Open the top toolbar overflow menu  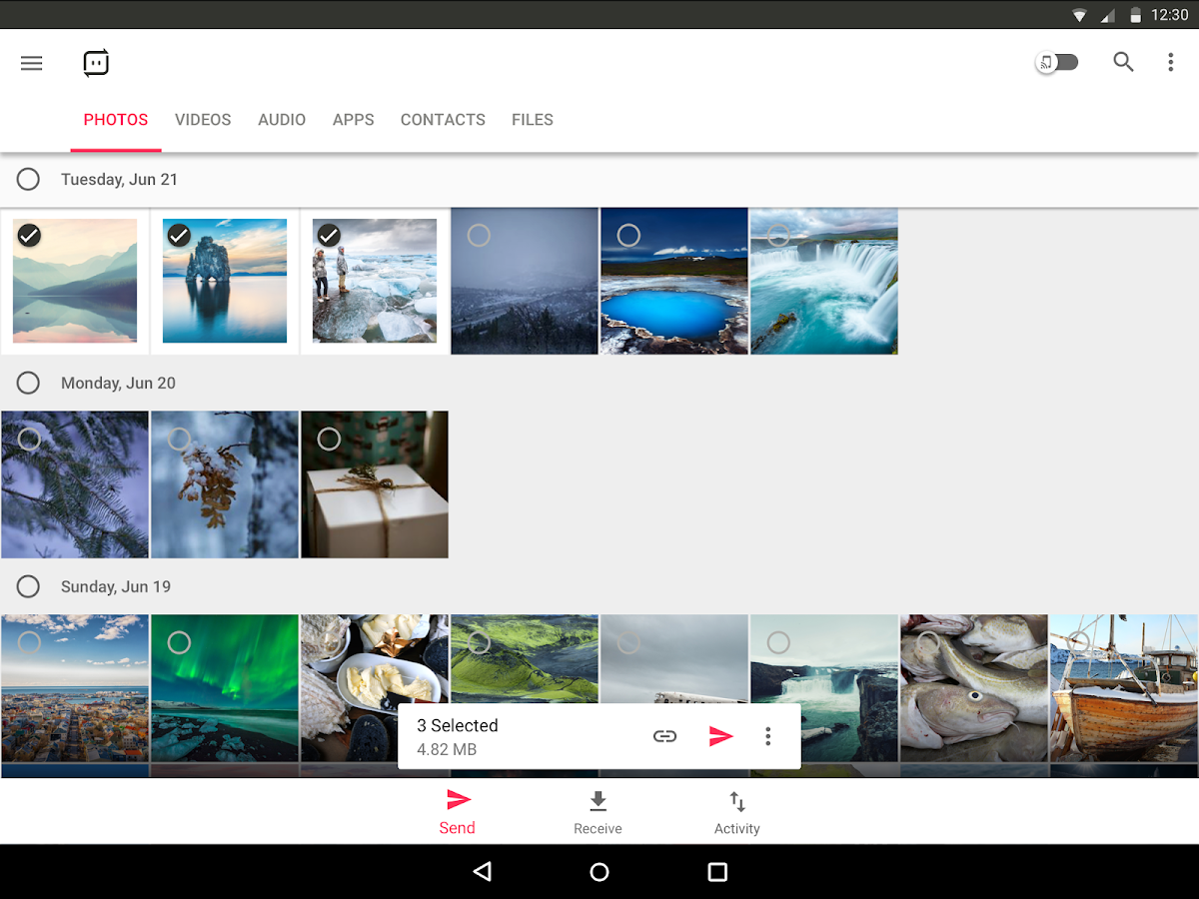[1171, 62]
